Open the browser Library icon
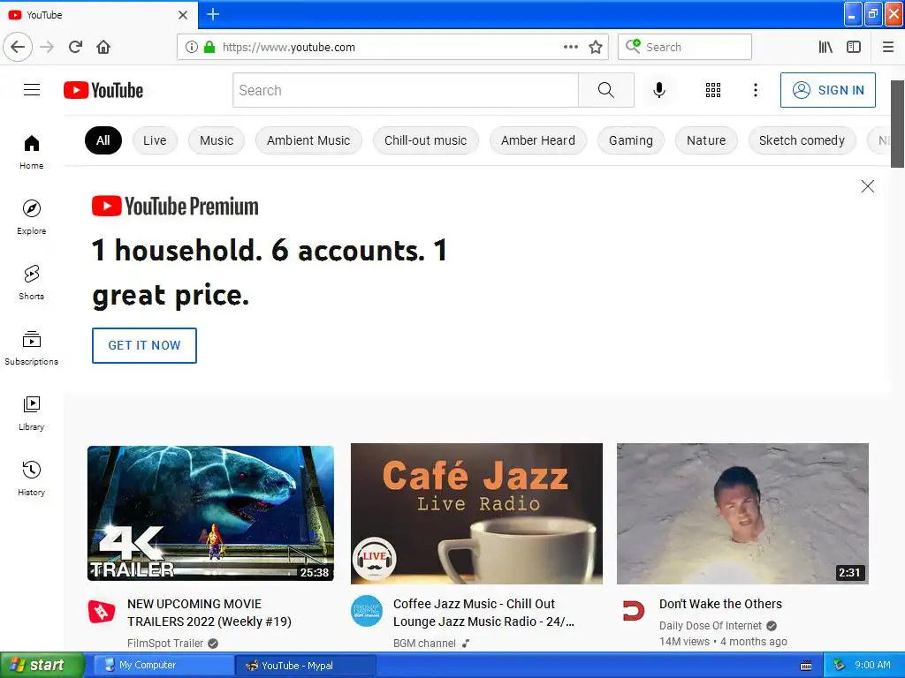Image resolution: width=905 pixels, height=678 pixels. tap(825, 47)
